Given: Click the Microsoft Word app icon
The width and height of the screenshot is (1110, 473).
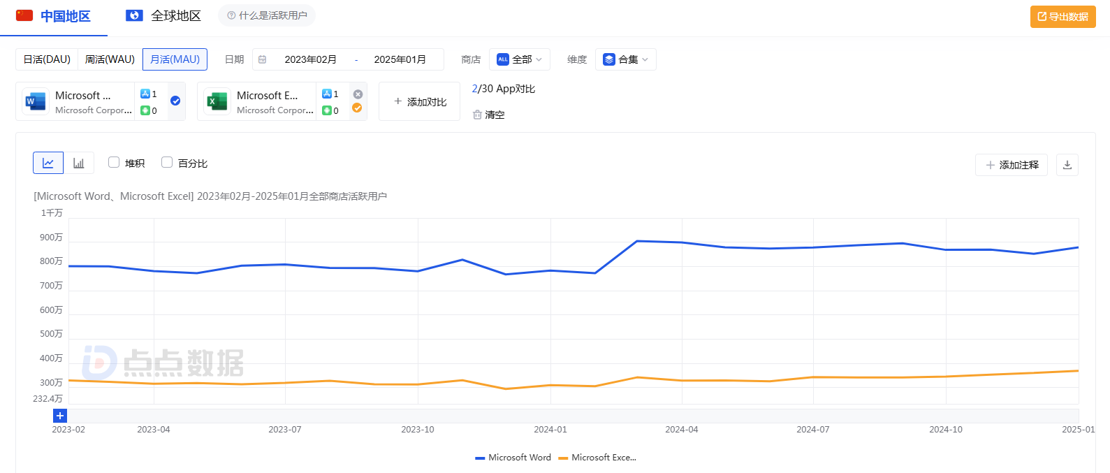Looking at the screenshot, I should click(35, 101).
